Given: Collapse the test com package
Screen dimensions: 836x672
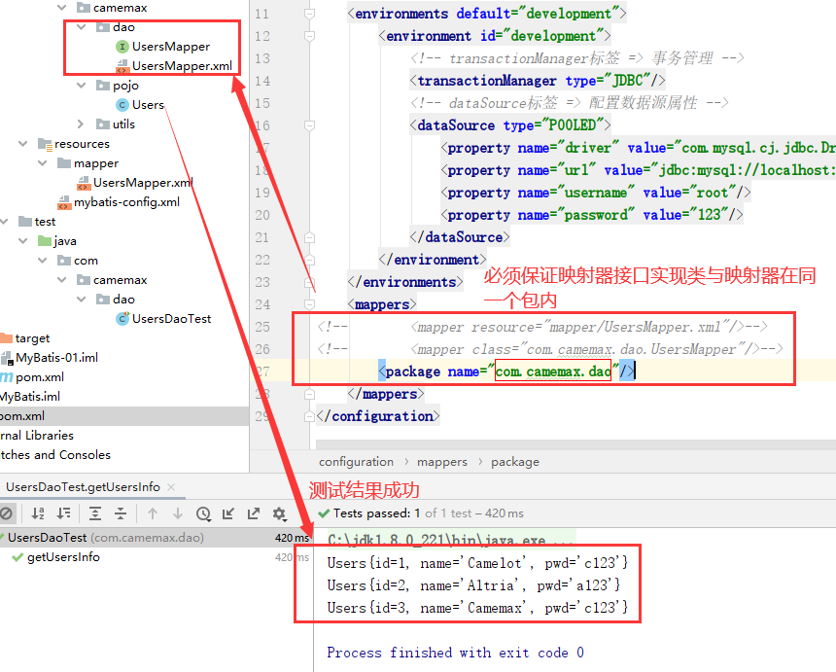Looking at the screenshot, I should coord(42,261).
